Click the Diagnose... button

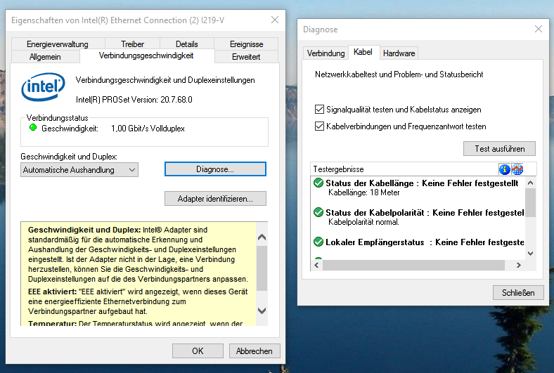[x=215, y=169]
